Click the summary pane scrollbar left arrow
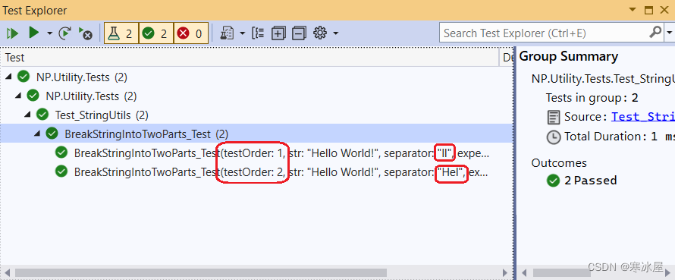The image size is (675, 280). point(524,272)
